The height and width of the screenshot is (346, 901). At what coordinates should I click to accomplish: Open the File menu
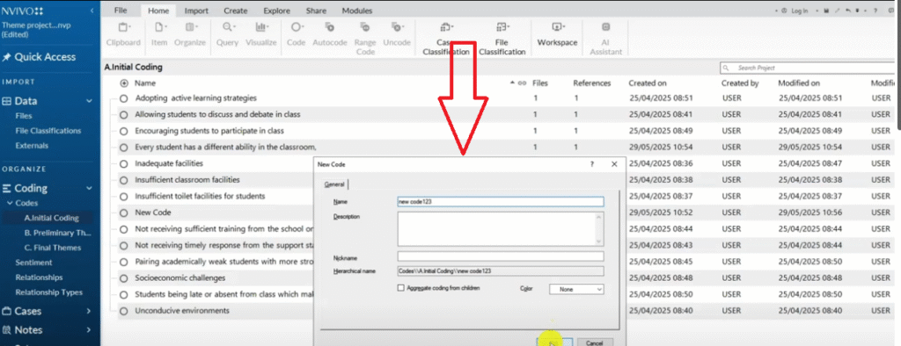pyautogui.click(x=120, y=11)
